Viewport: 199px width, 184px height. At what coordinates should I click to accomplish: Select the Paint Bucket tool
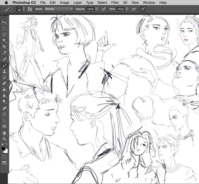click(4, 89)
